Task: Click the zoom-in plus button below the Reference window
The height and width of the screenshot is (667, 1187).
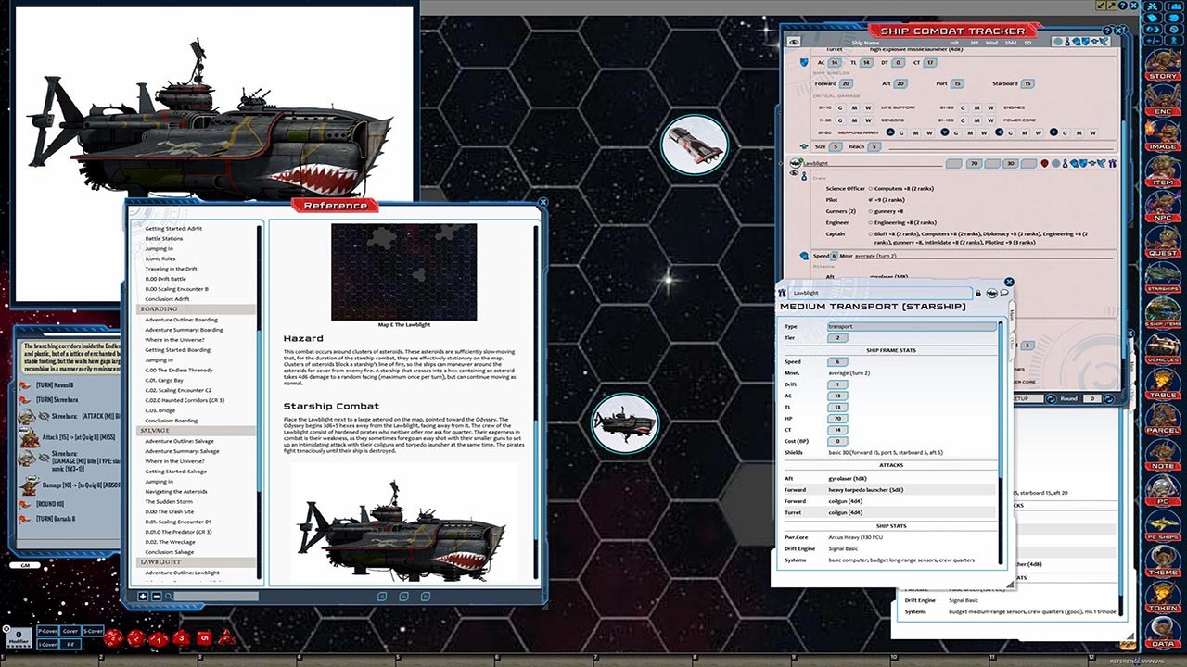Action: tap(142, 596)
